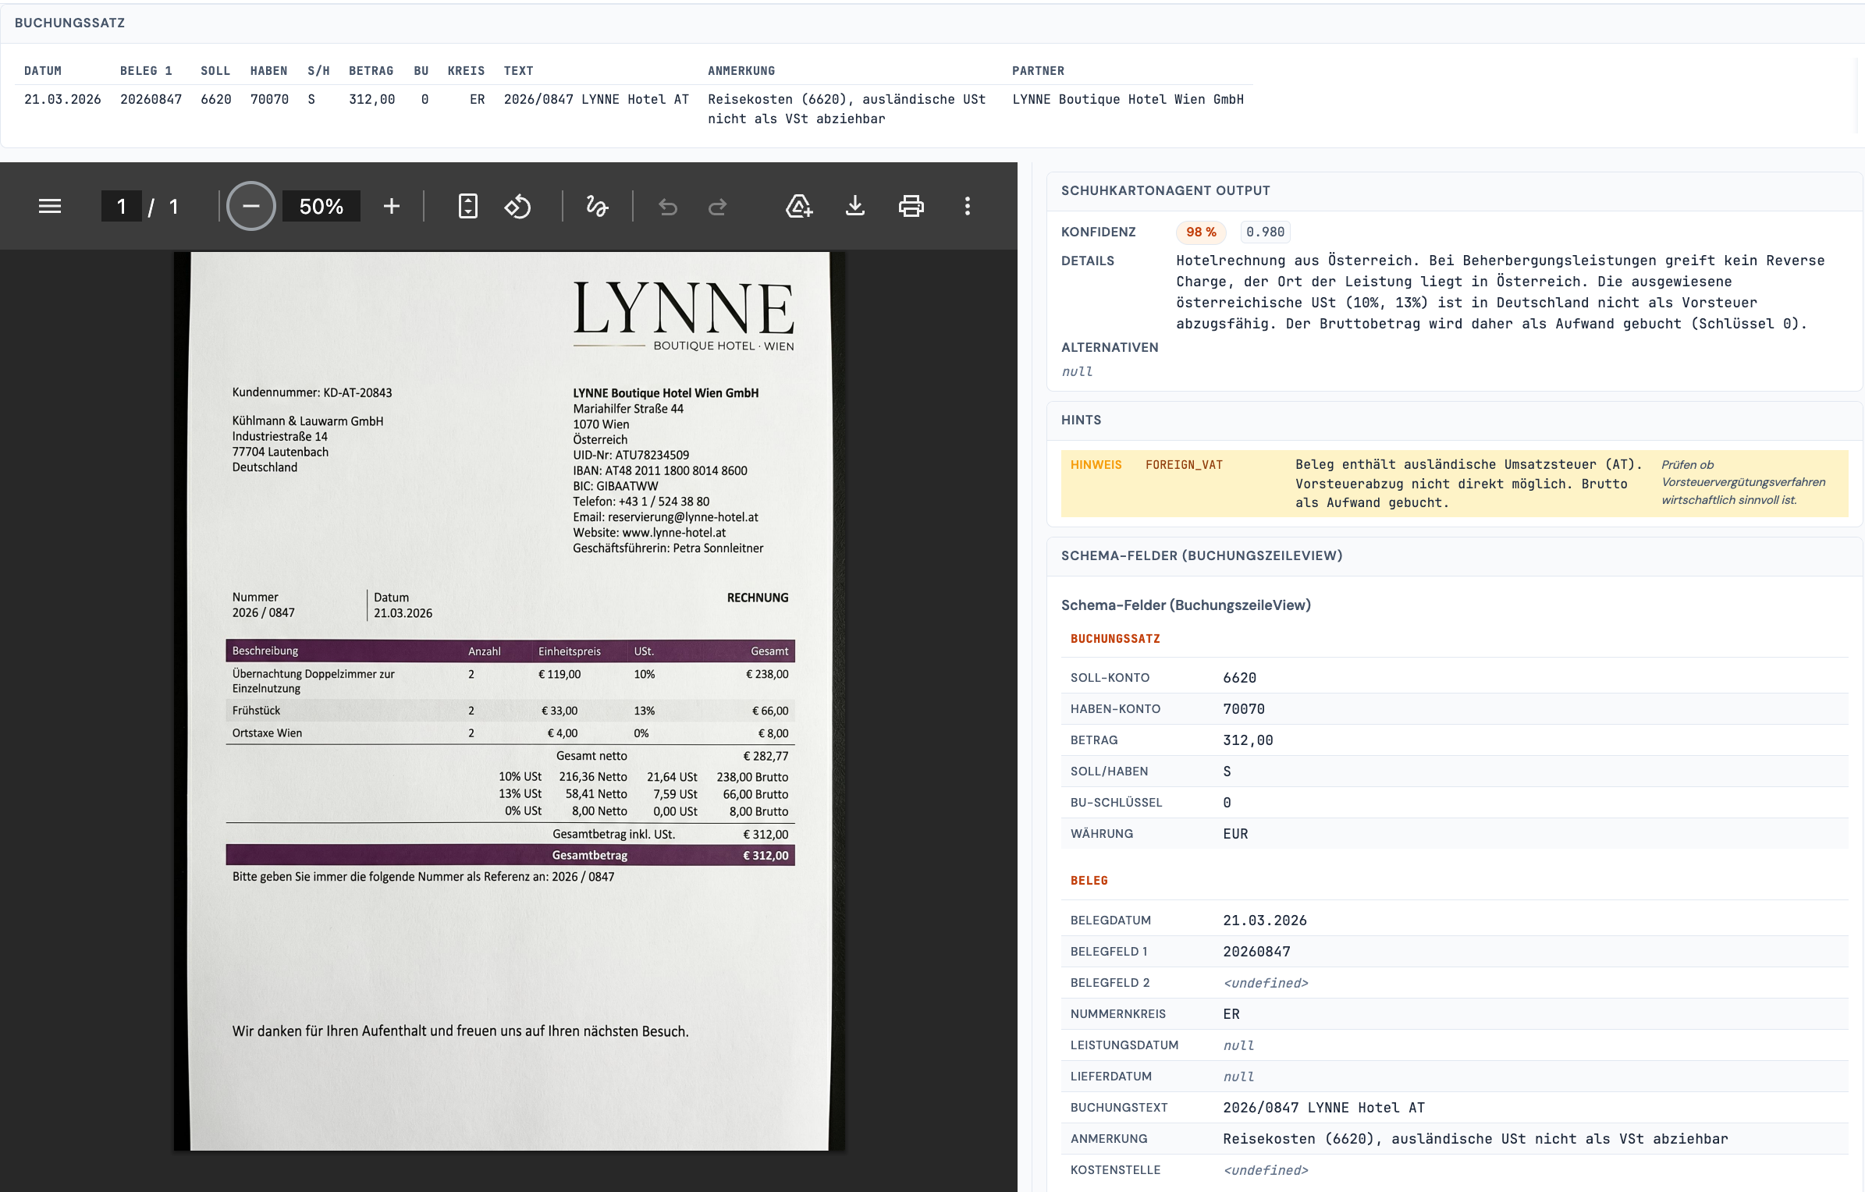The height and width of the screenshot is (1192, 1865).
Task: Click the FOREIGN_VAT hint code
Action: 1184,465
